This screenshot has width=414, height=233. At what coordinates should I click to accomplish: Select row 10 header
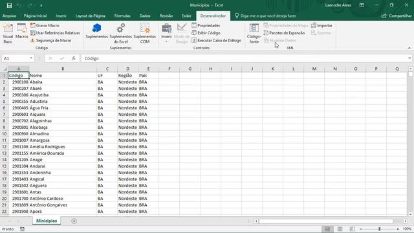tap(4, 134)
